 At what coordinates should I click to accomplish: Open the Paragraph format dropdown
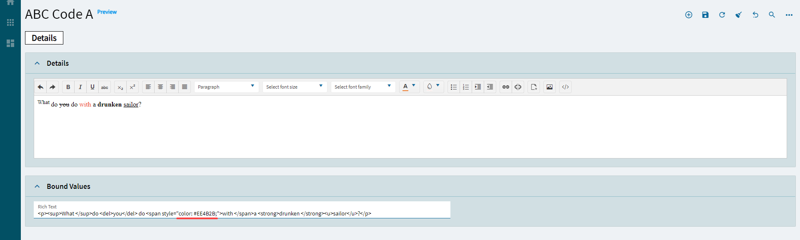point(226,87)
